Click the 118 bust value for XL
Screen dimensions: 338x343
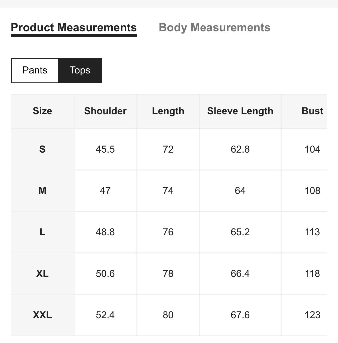point(312,274)
